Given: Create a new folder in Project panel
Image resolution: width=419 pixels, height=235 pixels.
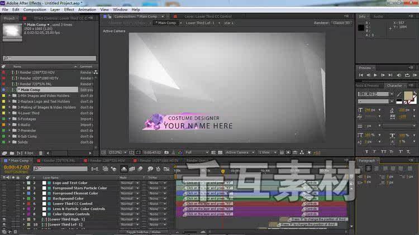Looking at the screenshot, I should (x=12, y=153).
